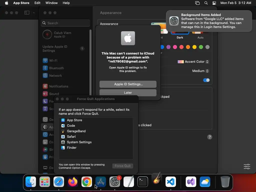Open Control Center in menu bar
Image resolution: width=256 pixels, height=192 pixels.
coord(214,3)
